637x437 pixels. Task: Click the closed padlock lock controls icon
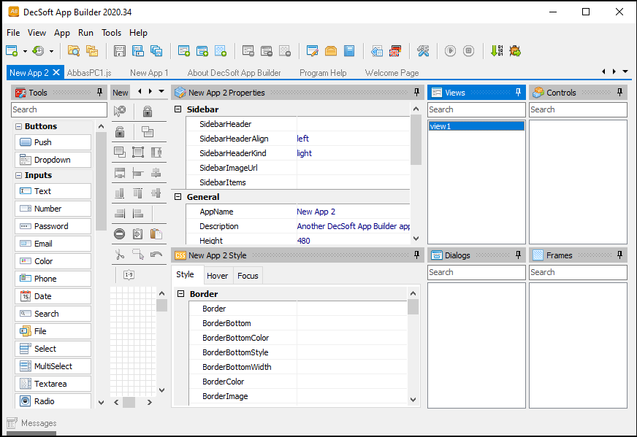point(148,111)
